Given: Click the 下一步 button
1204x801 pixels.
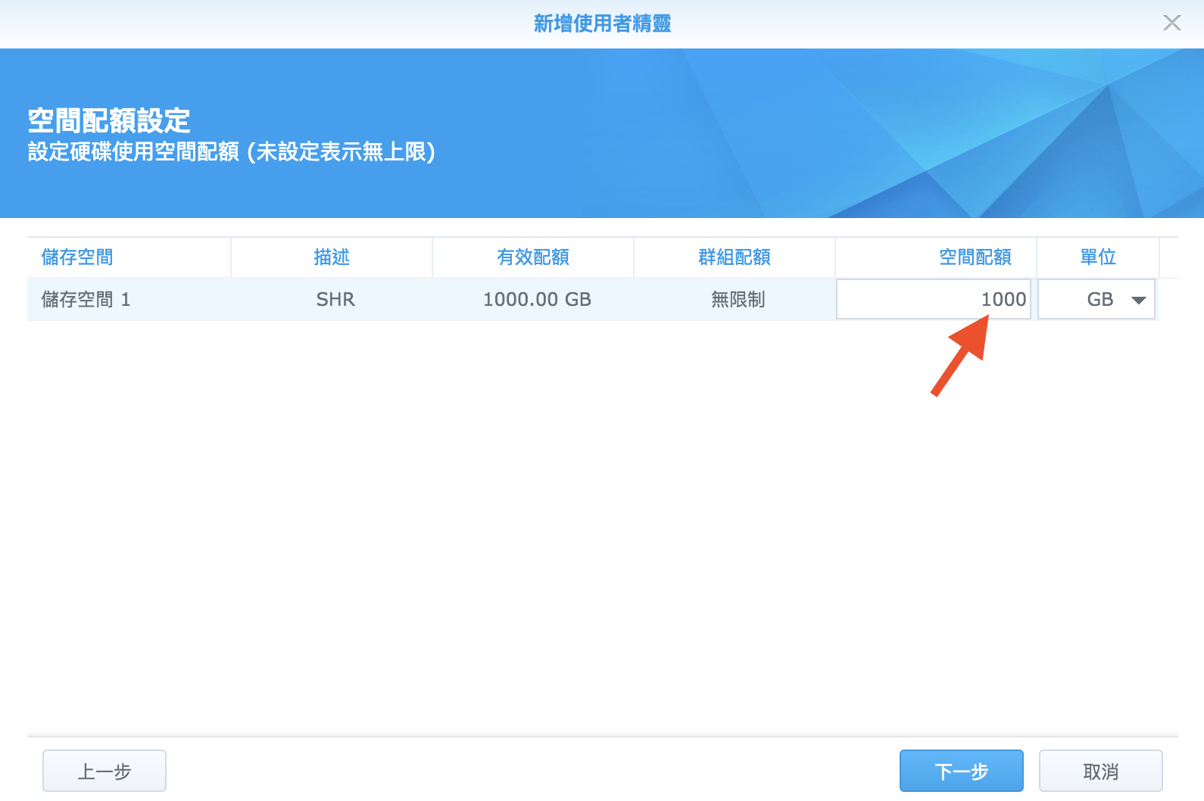Looking at the screenshot, I should coord(961,771).
